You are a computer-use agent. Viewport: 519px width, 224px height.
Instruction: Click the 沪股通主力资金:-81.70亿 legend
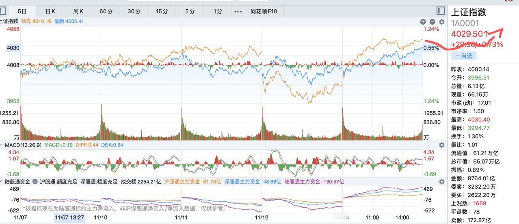tap(193, 182)
